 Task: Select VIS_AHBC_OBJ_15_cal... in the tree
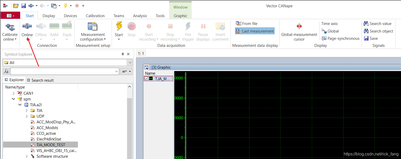click(56, 150)
